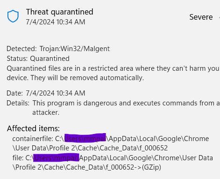Click the Affected items: heading
This screenshot has width=220, height=179.
coord(33,128)
